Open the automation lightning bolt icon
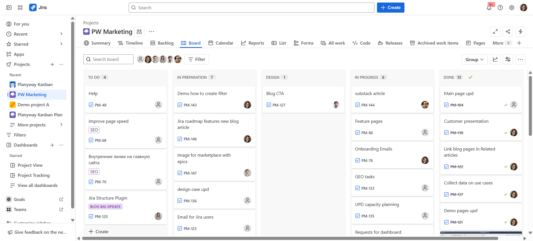The image size is (533, 241). pos(520,32)
